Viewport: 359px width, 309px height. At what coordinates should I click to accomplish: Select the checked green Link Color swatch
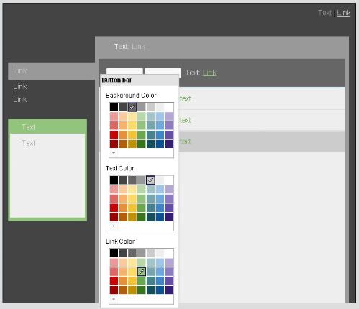141,272
